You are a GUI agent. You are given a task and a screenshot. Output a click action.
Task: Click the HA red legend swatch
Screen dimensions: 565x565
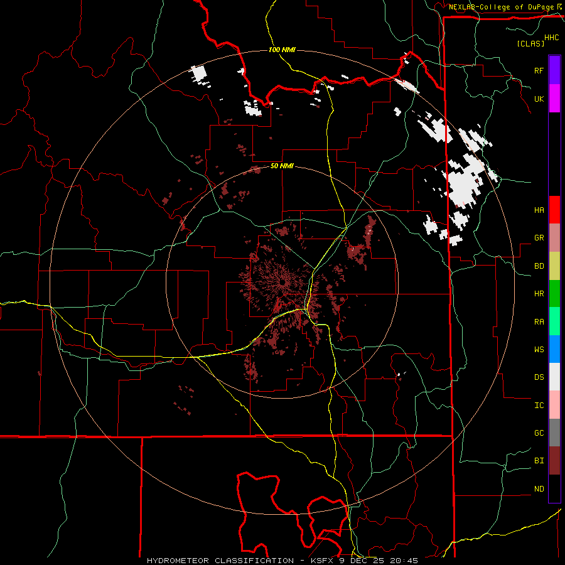pyautogui.click(x=554, y=210)
